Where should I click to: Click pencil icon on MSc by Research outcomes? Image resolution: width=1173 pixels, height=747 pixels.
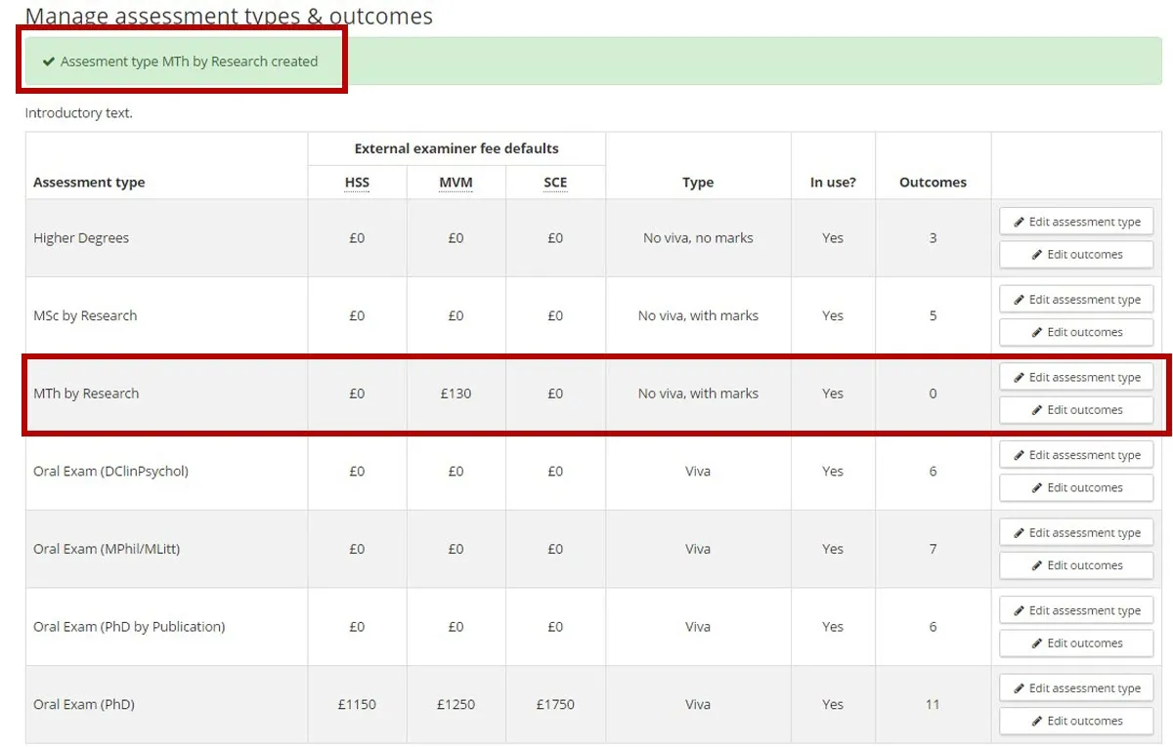(x=1038, y=333)
